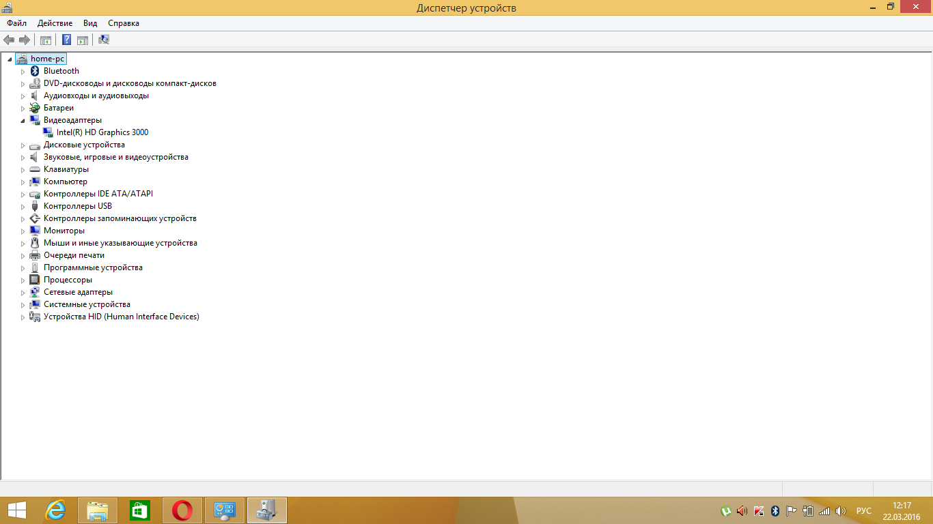Expand Мыши и иные указывающие устройства
The height and width of the screenshot is (524, 933).
click(23, 244)
